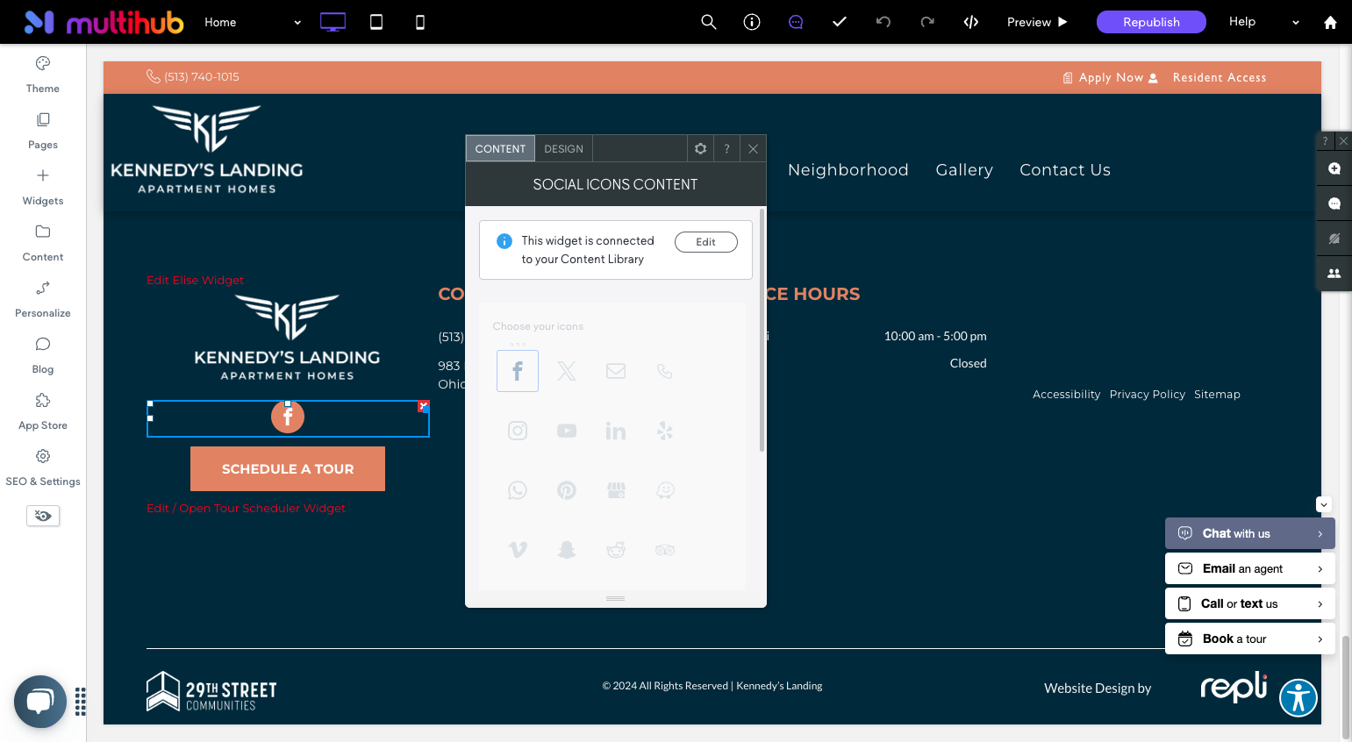This screenshot has height=742, width=1352.
Task: Toggle the Facebook icon in icon chooser
Action: [518, 371]
